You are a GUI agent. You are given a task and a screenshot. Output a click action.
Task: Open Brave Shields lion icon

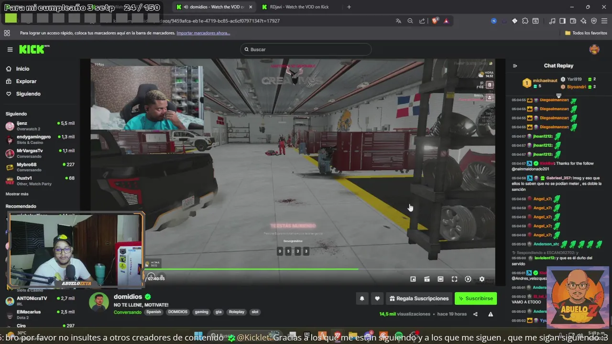click(x=435, y=21)
